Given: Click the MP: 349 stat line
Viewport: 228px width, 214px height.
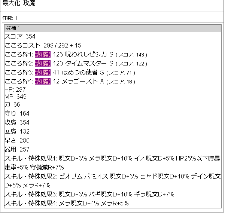Looking at the screenshot, I should click(x=16, y=97).
